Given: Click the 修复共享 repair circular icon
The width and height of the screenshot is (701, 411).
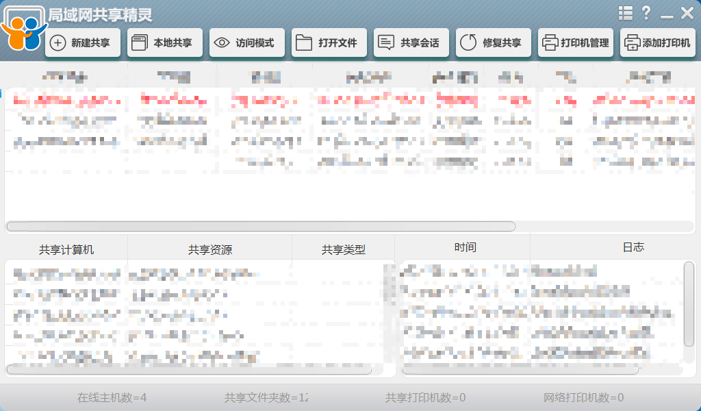Looking at the screenshot, I should point(468,42).
